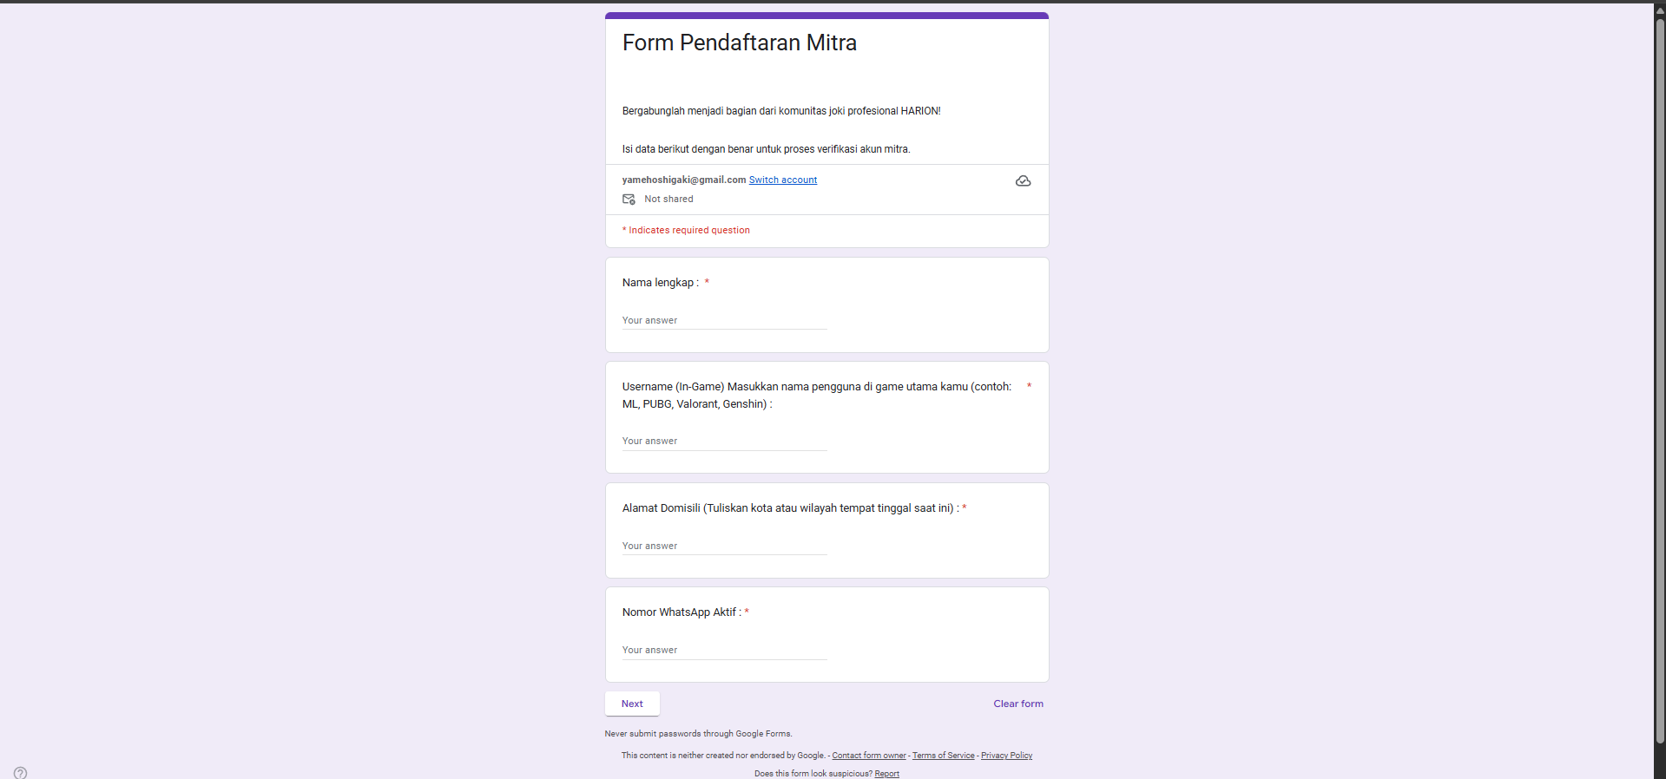This screenshot has height=779, width=1666.
Task: Click the scrollbar up arrow
Action: click(x=1659, y=10)
